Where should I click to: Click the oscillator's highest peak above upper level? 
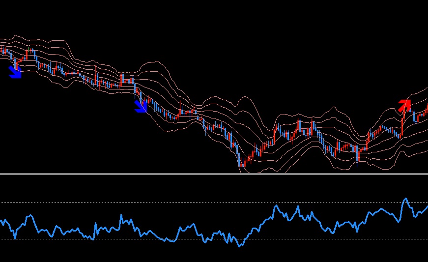click(405, 199)
